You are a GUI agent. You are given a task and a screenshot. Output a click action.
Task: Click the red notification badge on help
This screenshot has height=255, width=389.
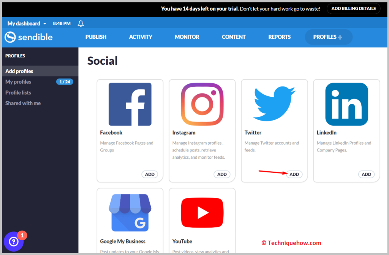click(22, 235)
